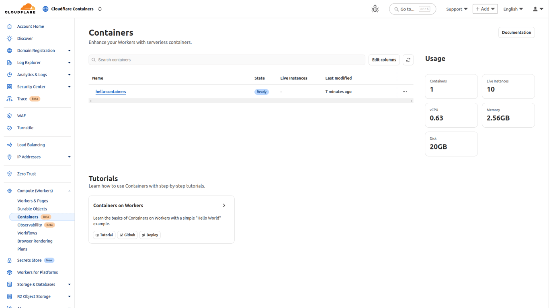Click the Documentation button
The height and width of the screenshot is (308, 549).
(x=516, y=33)
